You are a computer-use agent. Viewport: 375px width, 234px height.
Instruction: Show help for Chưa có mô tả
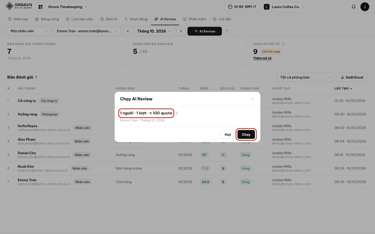click(x=284, y=44)
